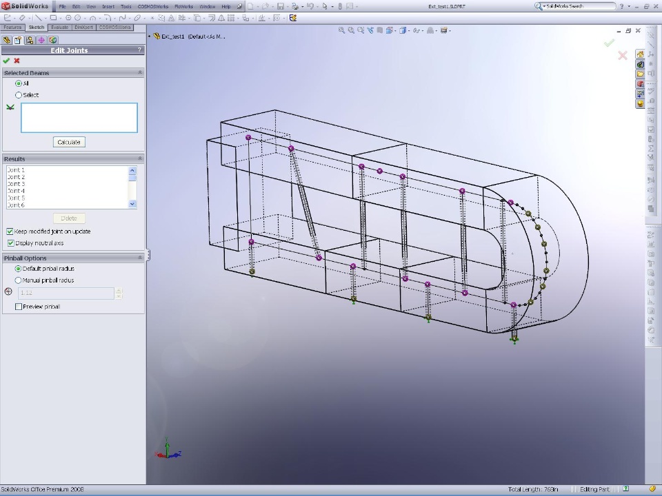The image size is (662, 496).
Task: Collapse the Pinball Options section
Action: [140, 258]
